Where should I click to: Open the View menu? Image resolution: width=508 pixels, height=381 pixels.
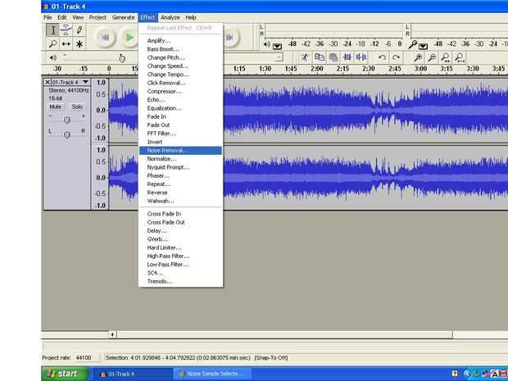(x=78, y=17)
